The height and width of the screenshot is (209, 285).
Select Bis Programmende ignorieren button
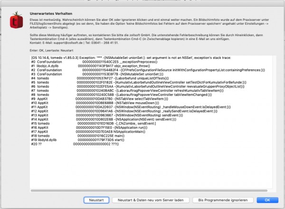pos(223,200)
